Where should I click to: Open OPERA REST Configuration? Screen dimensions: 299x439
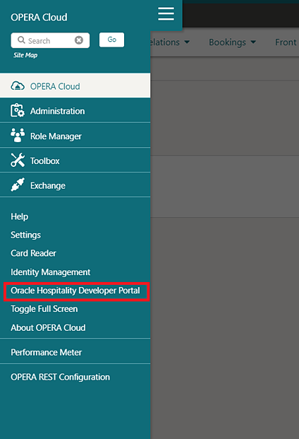click(61, 377)
